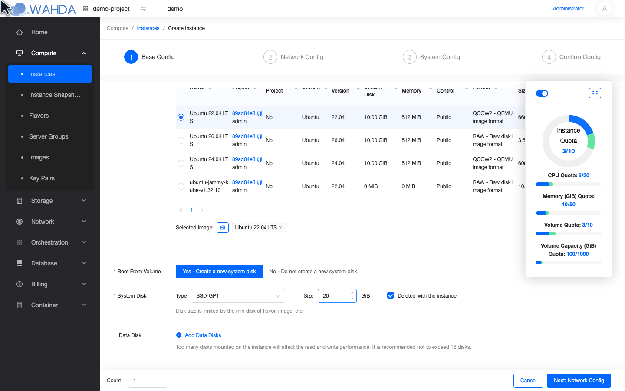Screen dimensions: 625x391
Task: Click Next: Network Config button
Action: pyautogui.click(x=579, y=381)
